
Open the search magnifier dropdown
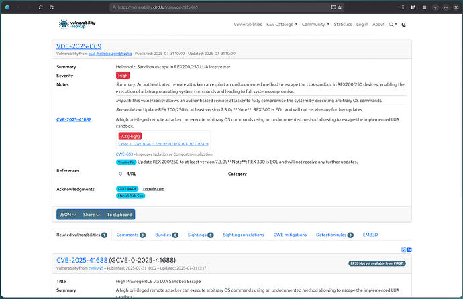tap(393, 25)
